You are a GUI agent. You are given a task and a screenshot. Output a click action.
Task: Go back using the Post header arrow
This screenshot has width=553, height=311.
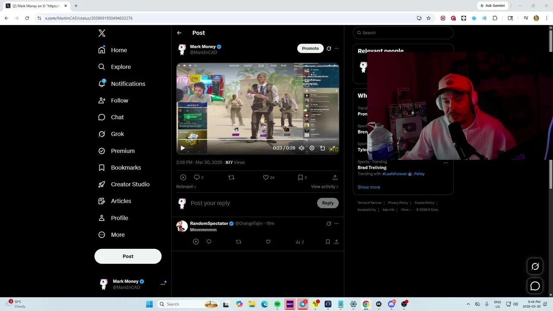coord(179,33)
